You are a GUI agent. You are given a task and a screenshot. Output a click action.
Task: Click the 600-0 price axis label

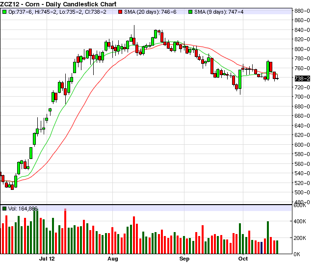(302, 145)
